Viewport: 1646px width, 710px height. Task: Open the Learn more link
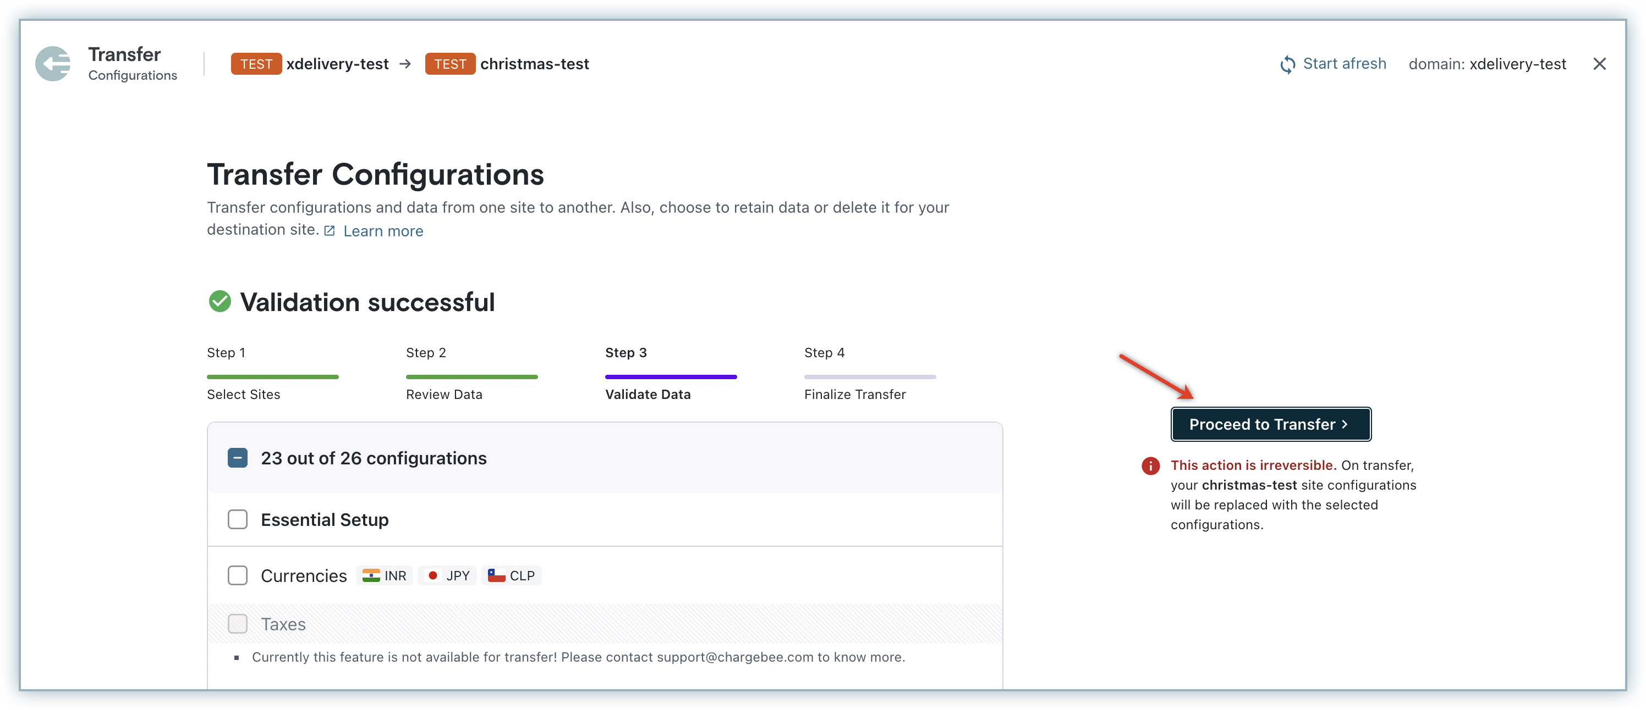pyautogui.click(x=383, y=231)
